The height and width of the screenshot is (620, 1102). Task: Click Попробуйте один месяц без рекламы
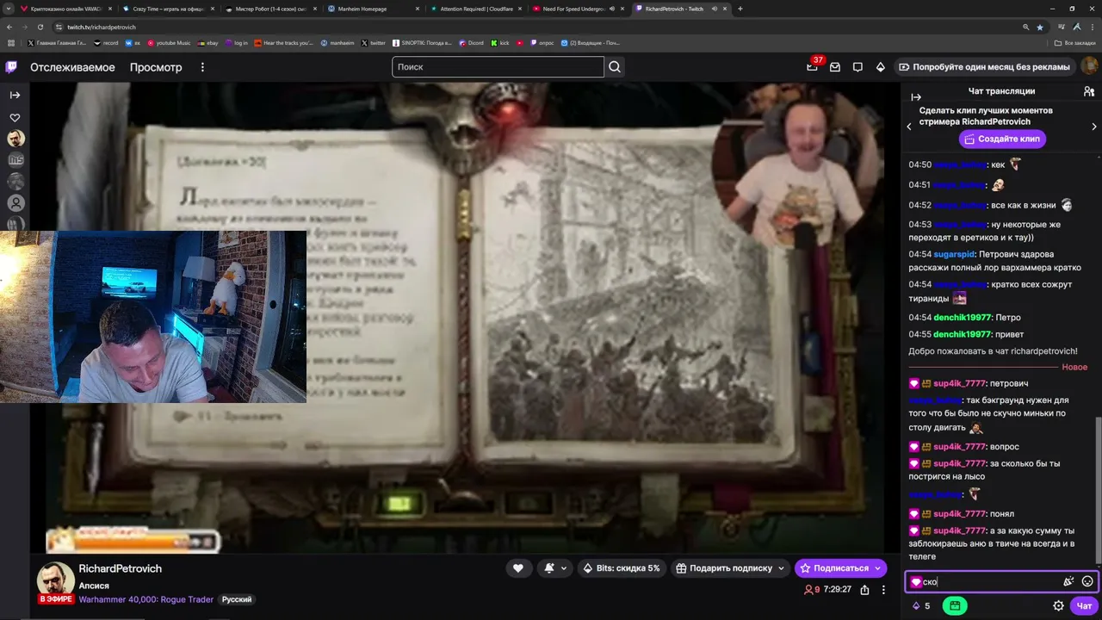(984, 67)
